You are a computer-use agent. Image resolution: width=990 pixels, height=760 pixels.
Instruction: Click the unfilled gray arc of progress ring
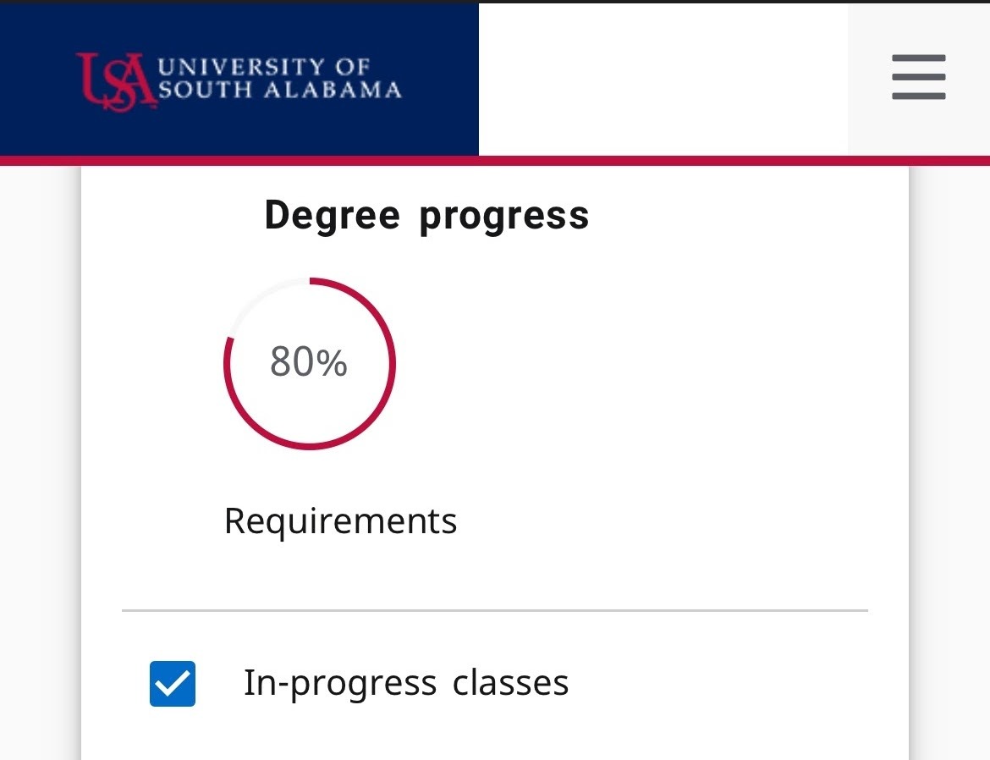pos(254,298)
